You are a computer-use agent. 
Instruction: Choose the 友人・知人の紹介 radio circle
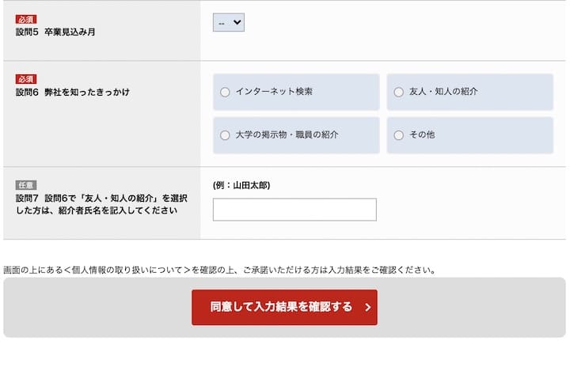(x=398, y=92)
